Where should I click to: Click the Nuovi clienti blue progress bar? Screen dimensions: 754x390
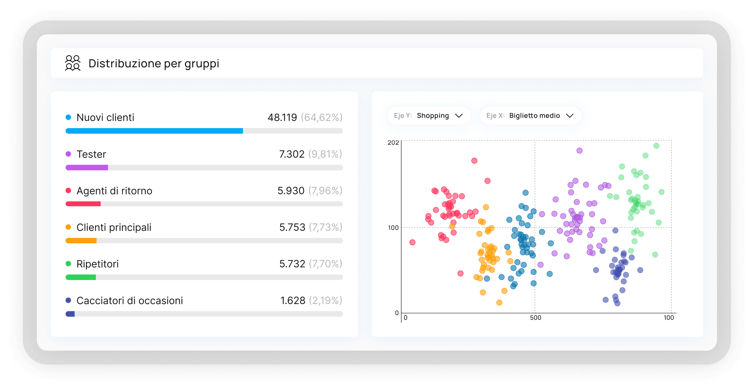[154, 131]
